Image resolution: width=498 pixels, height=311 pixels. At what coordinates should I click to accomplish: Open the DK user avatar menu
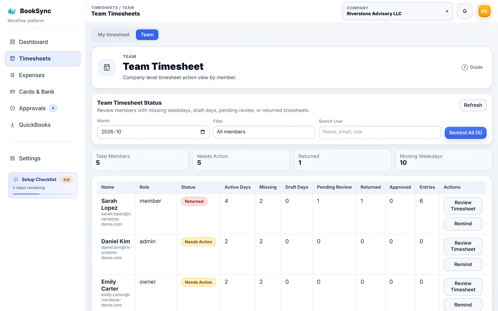click(484, 11)
